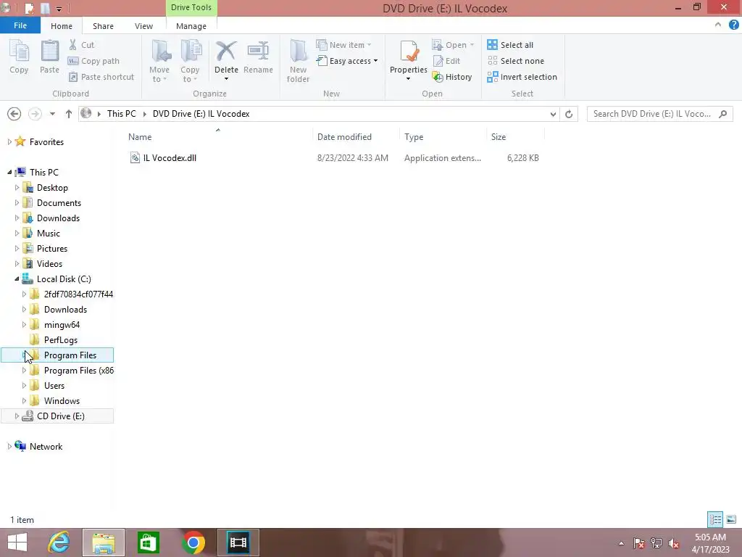Image resolution: width=742 pixels, height=557 pixels.
Task: Click This PC in the address bar
Action: (x=121, y=114)
